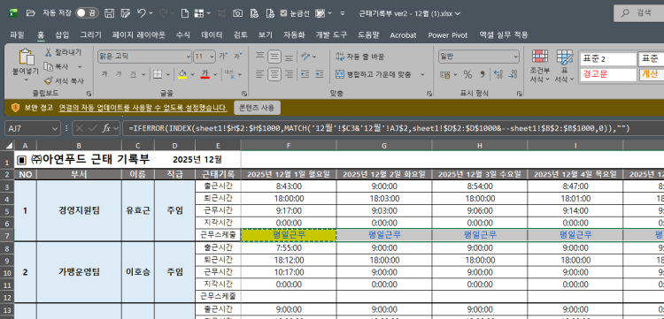Viewport: 664px width, 319px height.
Task: Apply red font color
Action: click(x=205, y=74)
